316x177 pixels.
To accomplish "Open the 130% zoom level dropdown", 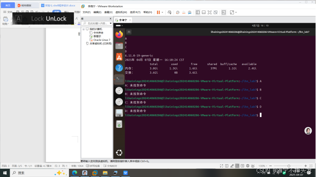I will (263, 166).
